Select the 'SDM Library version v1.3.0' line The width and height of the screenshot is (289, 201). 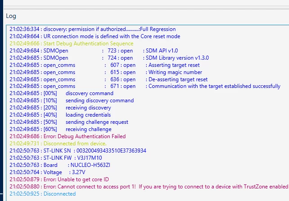click(x=109, y=58)
